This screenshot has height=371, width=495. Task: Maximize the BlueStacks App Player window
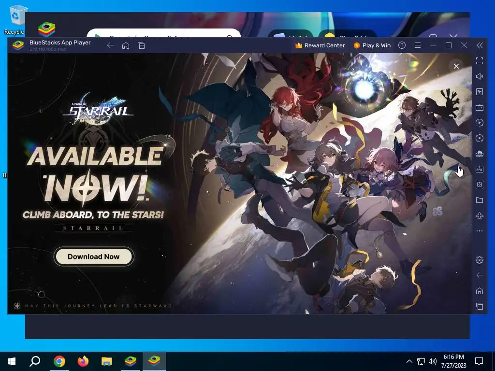(x=448, y=45)
